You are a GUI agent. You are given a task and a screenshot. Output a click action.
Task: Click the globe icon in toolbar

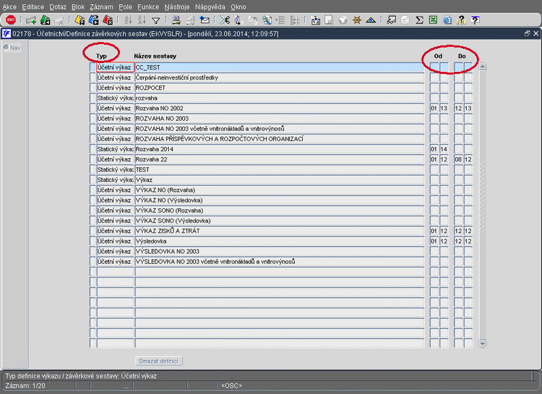pyautogui.click(x=343, y=20)
